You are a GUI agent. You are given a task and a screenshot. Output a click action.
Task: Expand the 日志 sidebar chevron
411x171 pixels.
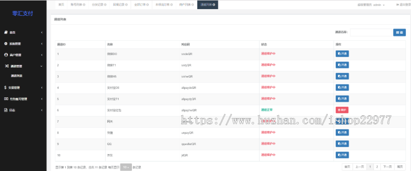pos(42,110)
